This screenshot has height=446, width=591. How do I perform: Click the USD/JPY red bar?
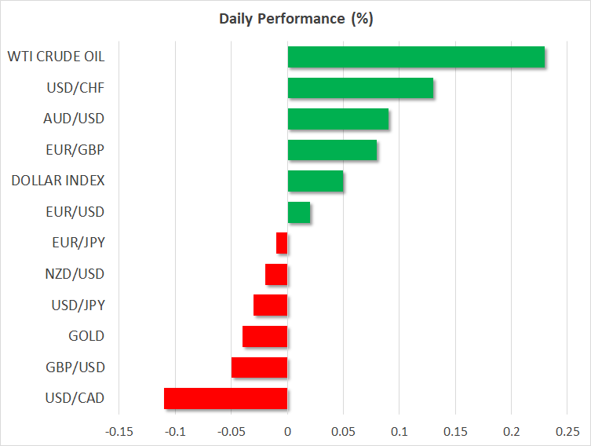271,305
